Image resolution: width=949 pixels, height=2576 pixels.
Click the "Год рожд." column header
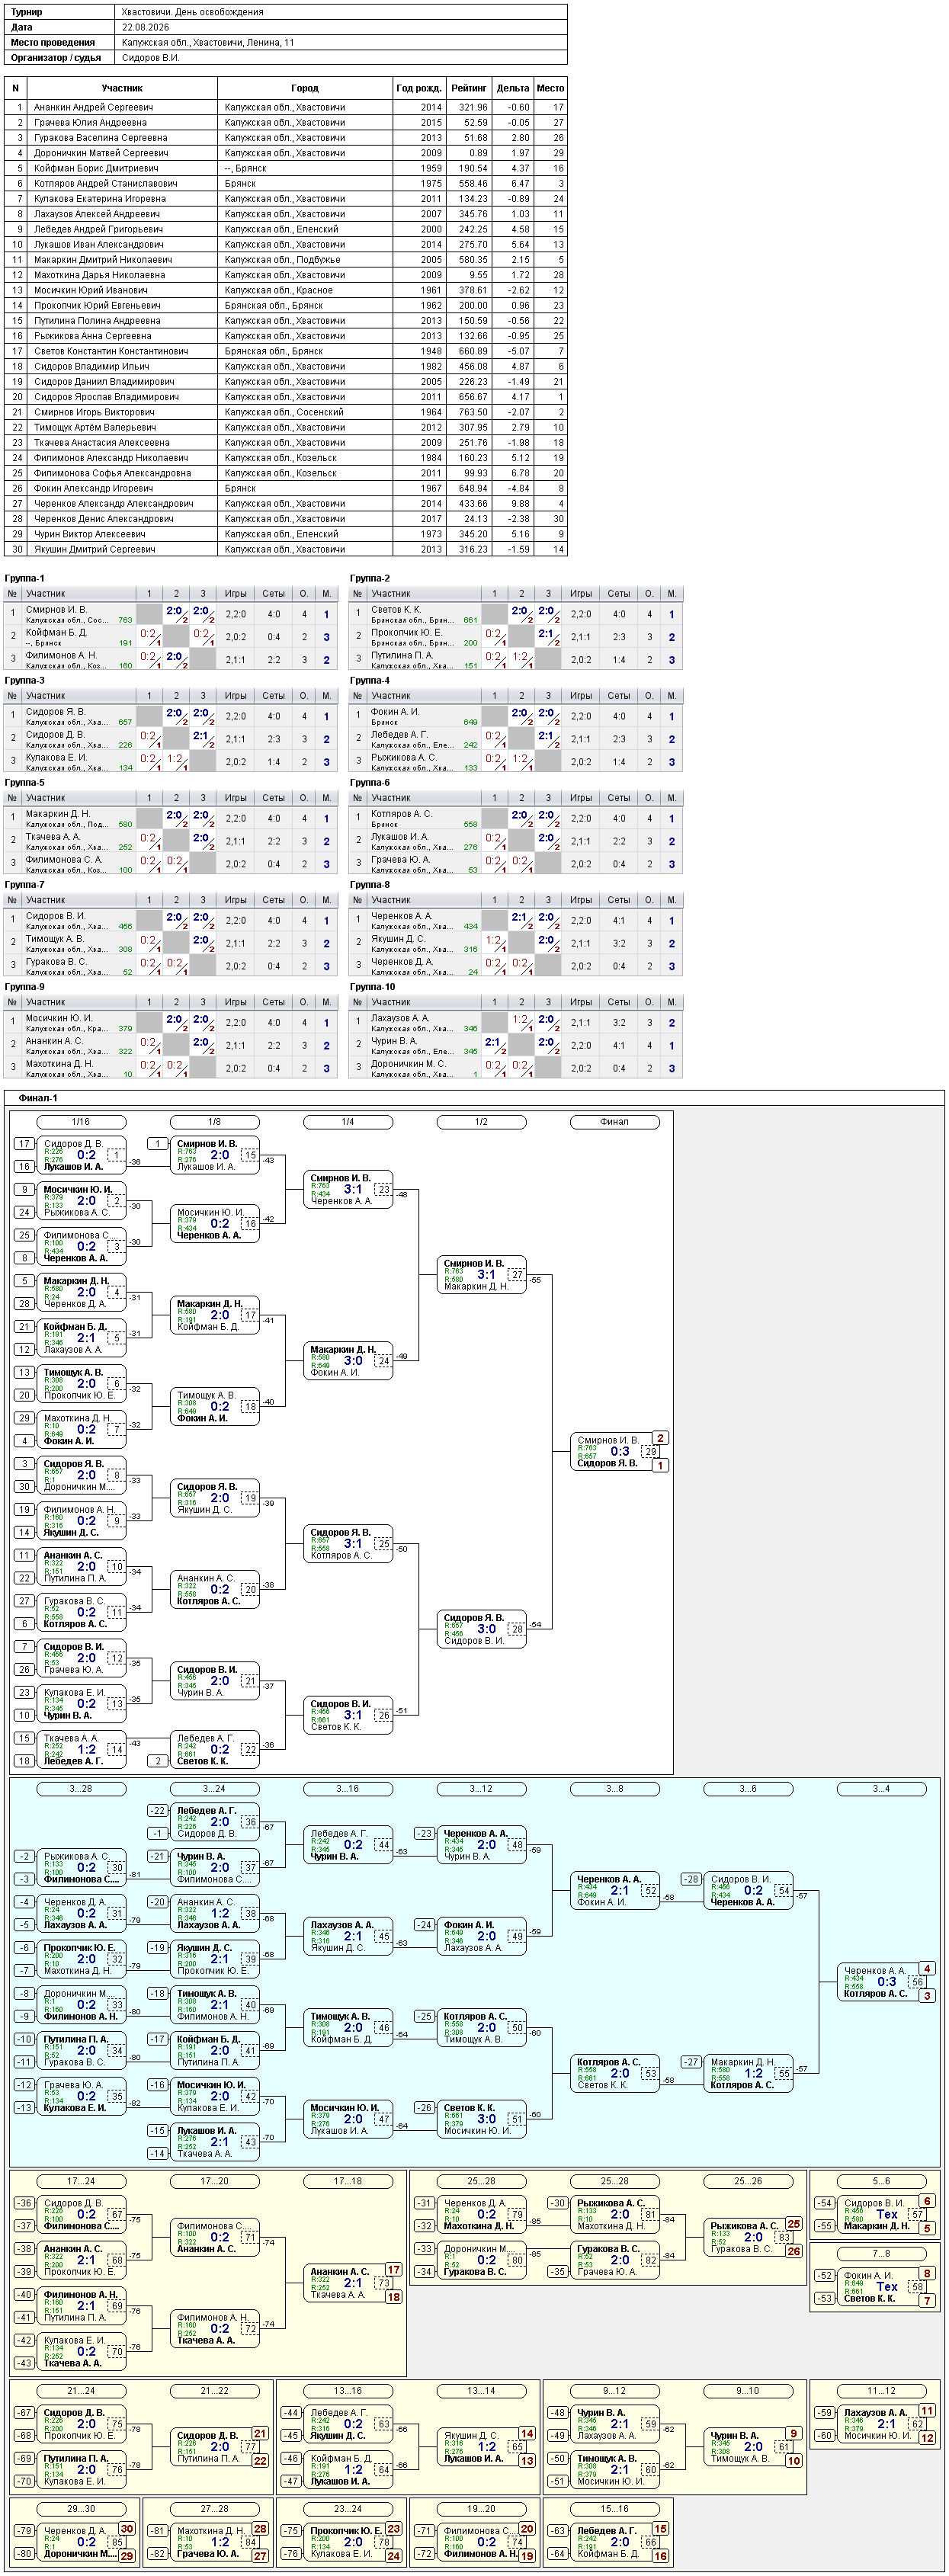coord(419,88)
